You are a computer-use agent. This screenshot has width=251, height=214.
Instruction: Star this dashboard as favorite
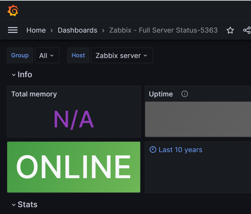point(230,30)
